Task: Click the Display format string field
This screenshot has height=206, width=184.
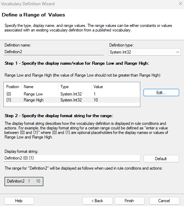Action: pos(72,158)
